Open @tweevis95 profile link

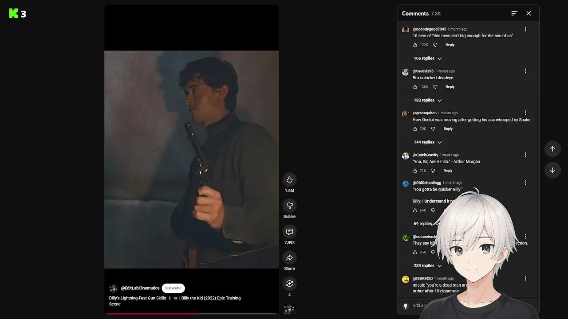(x=423, y=71)
